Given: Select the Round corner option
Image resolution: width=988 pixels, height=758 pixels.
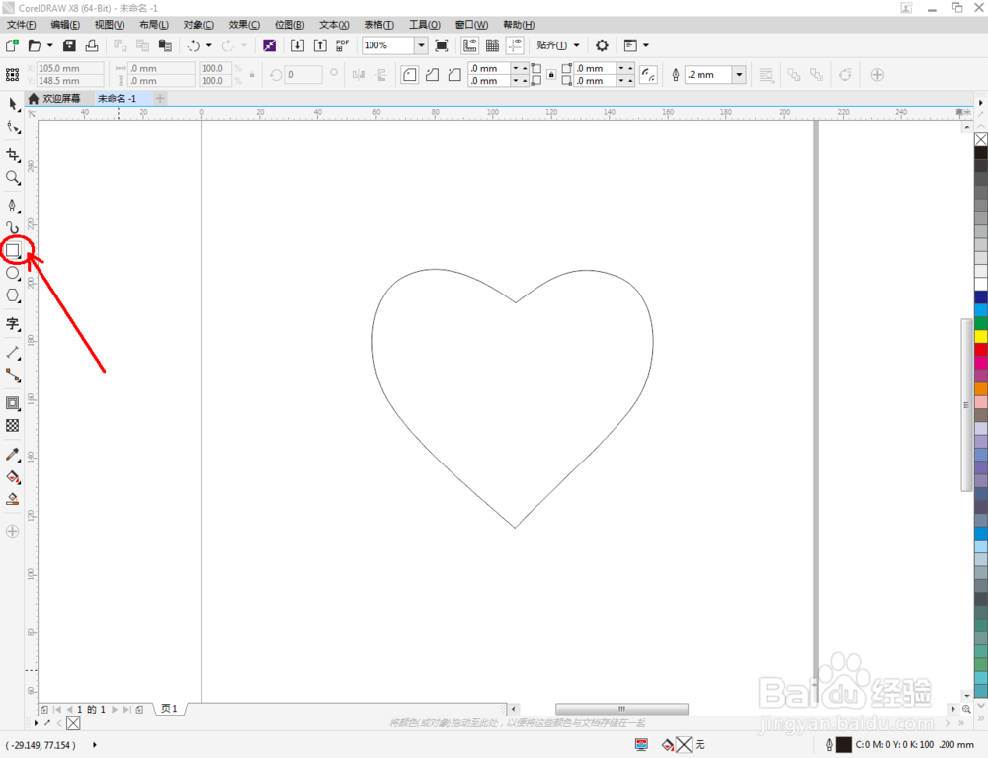Looking at the screenshot, I should click(x=410, y=75).
